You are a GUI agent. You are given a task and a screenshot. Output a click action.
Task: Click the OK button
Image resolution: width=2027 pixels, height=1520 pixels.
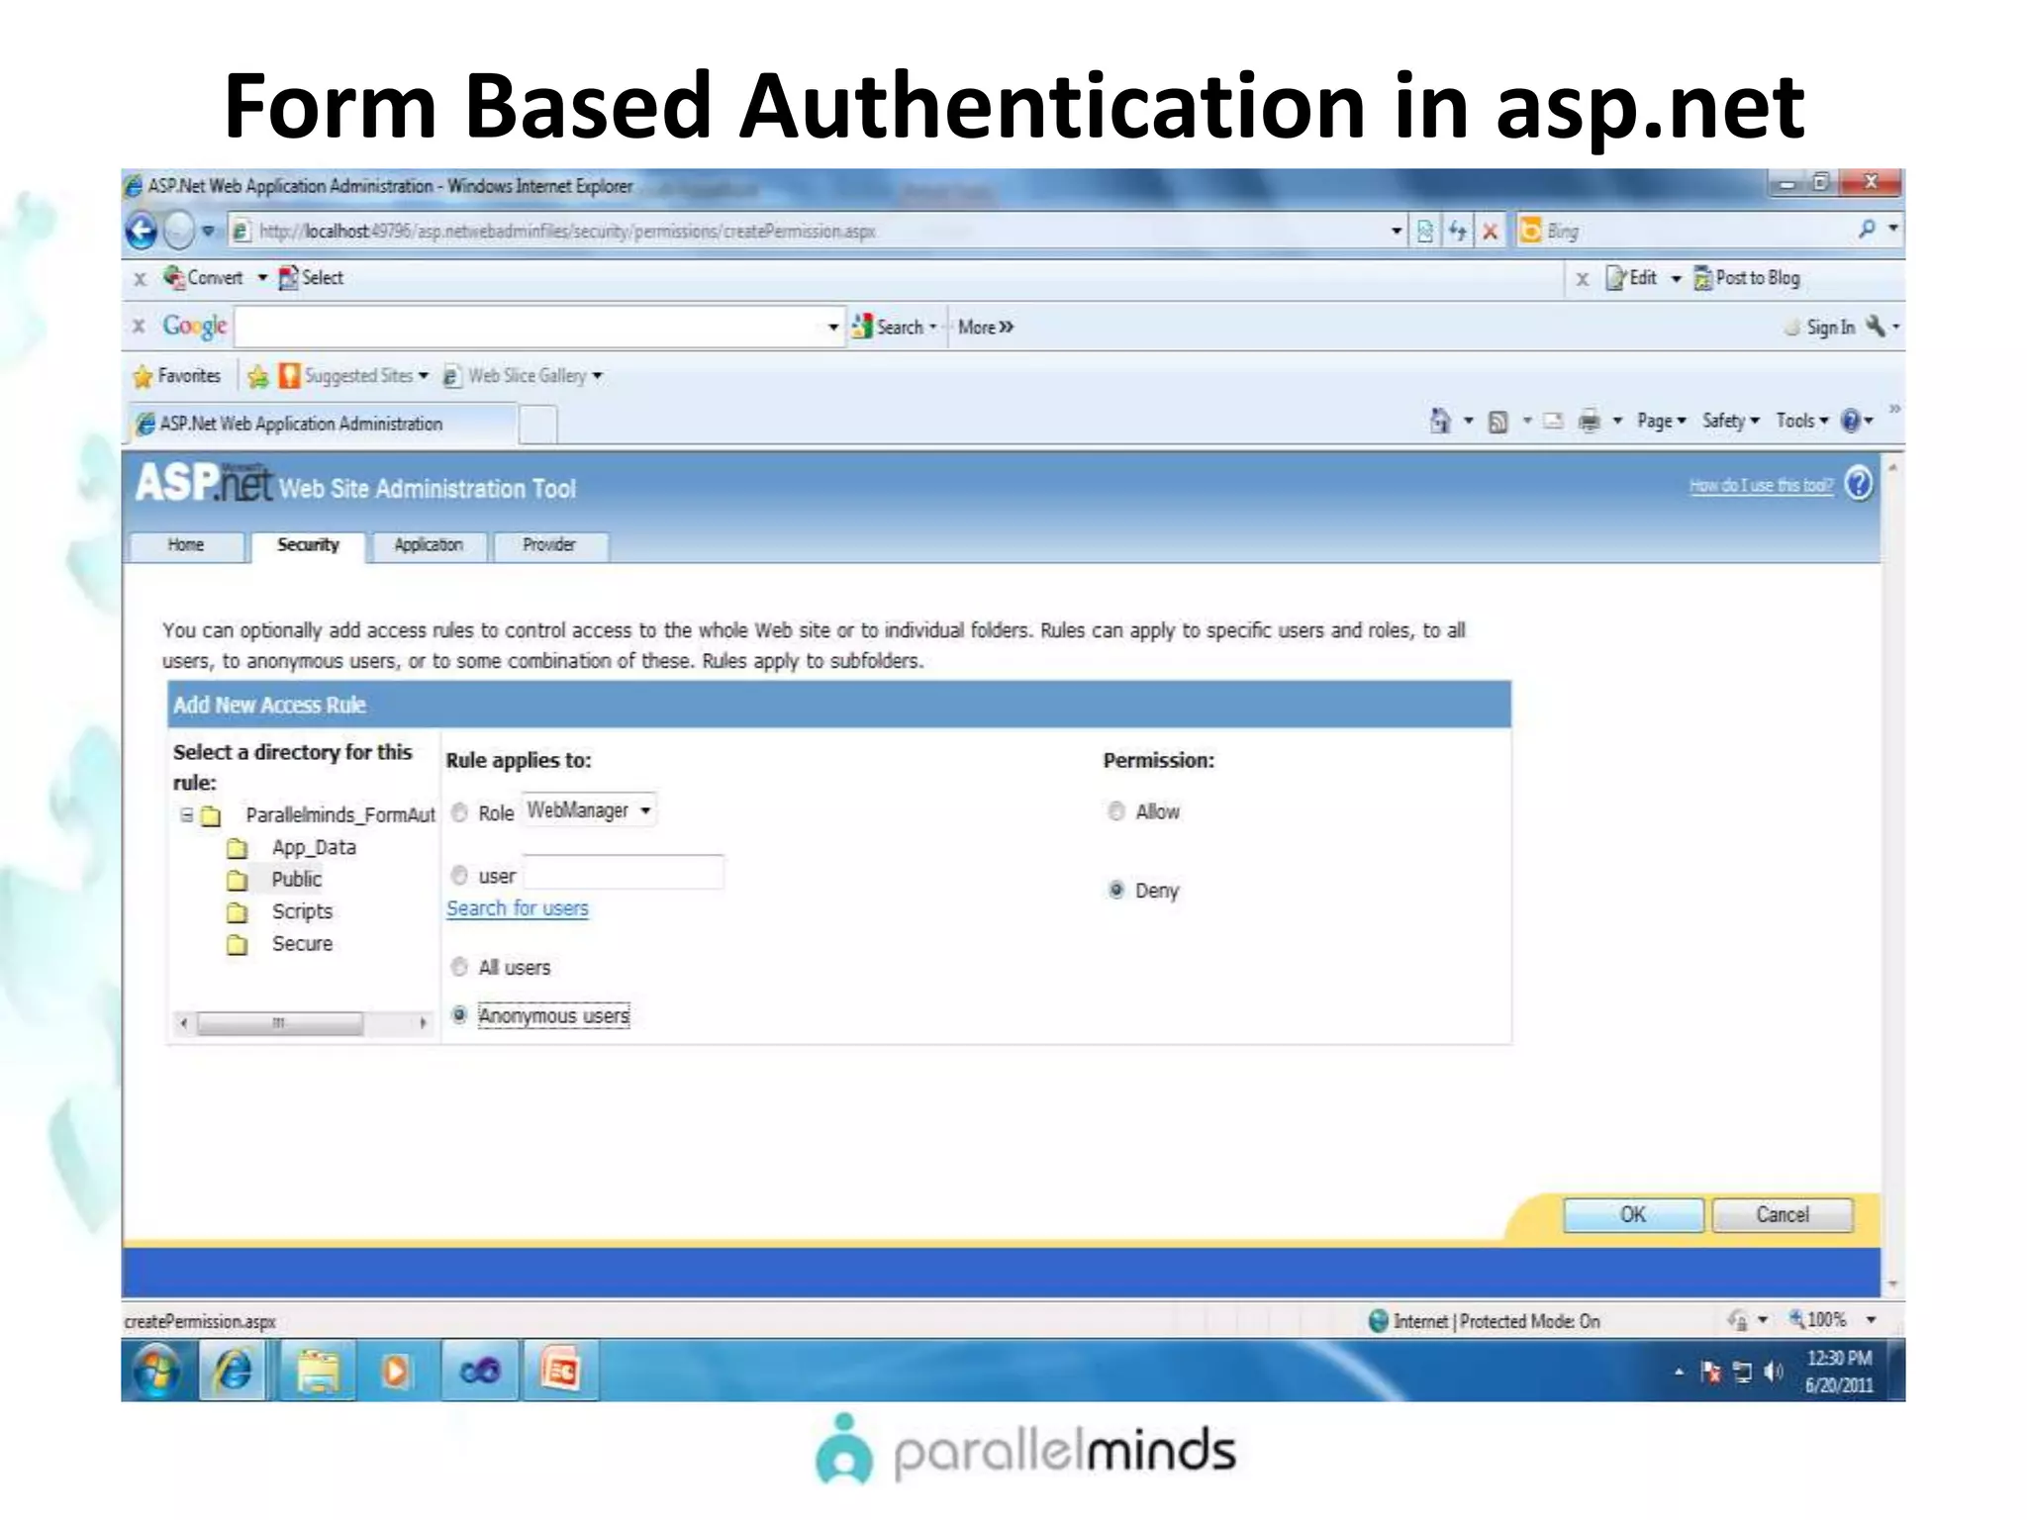(x=1632, y=1214)
